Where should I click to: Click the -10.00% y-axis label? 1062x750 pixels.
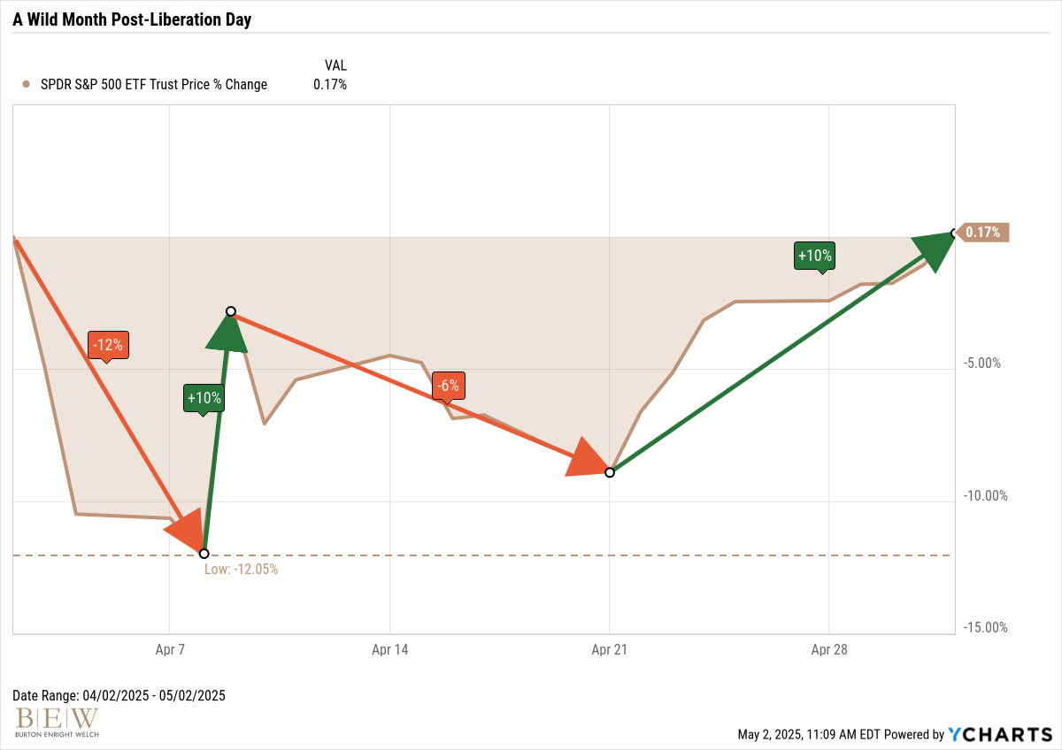tap(987, 495)
